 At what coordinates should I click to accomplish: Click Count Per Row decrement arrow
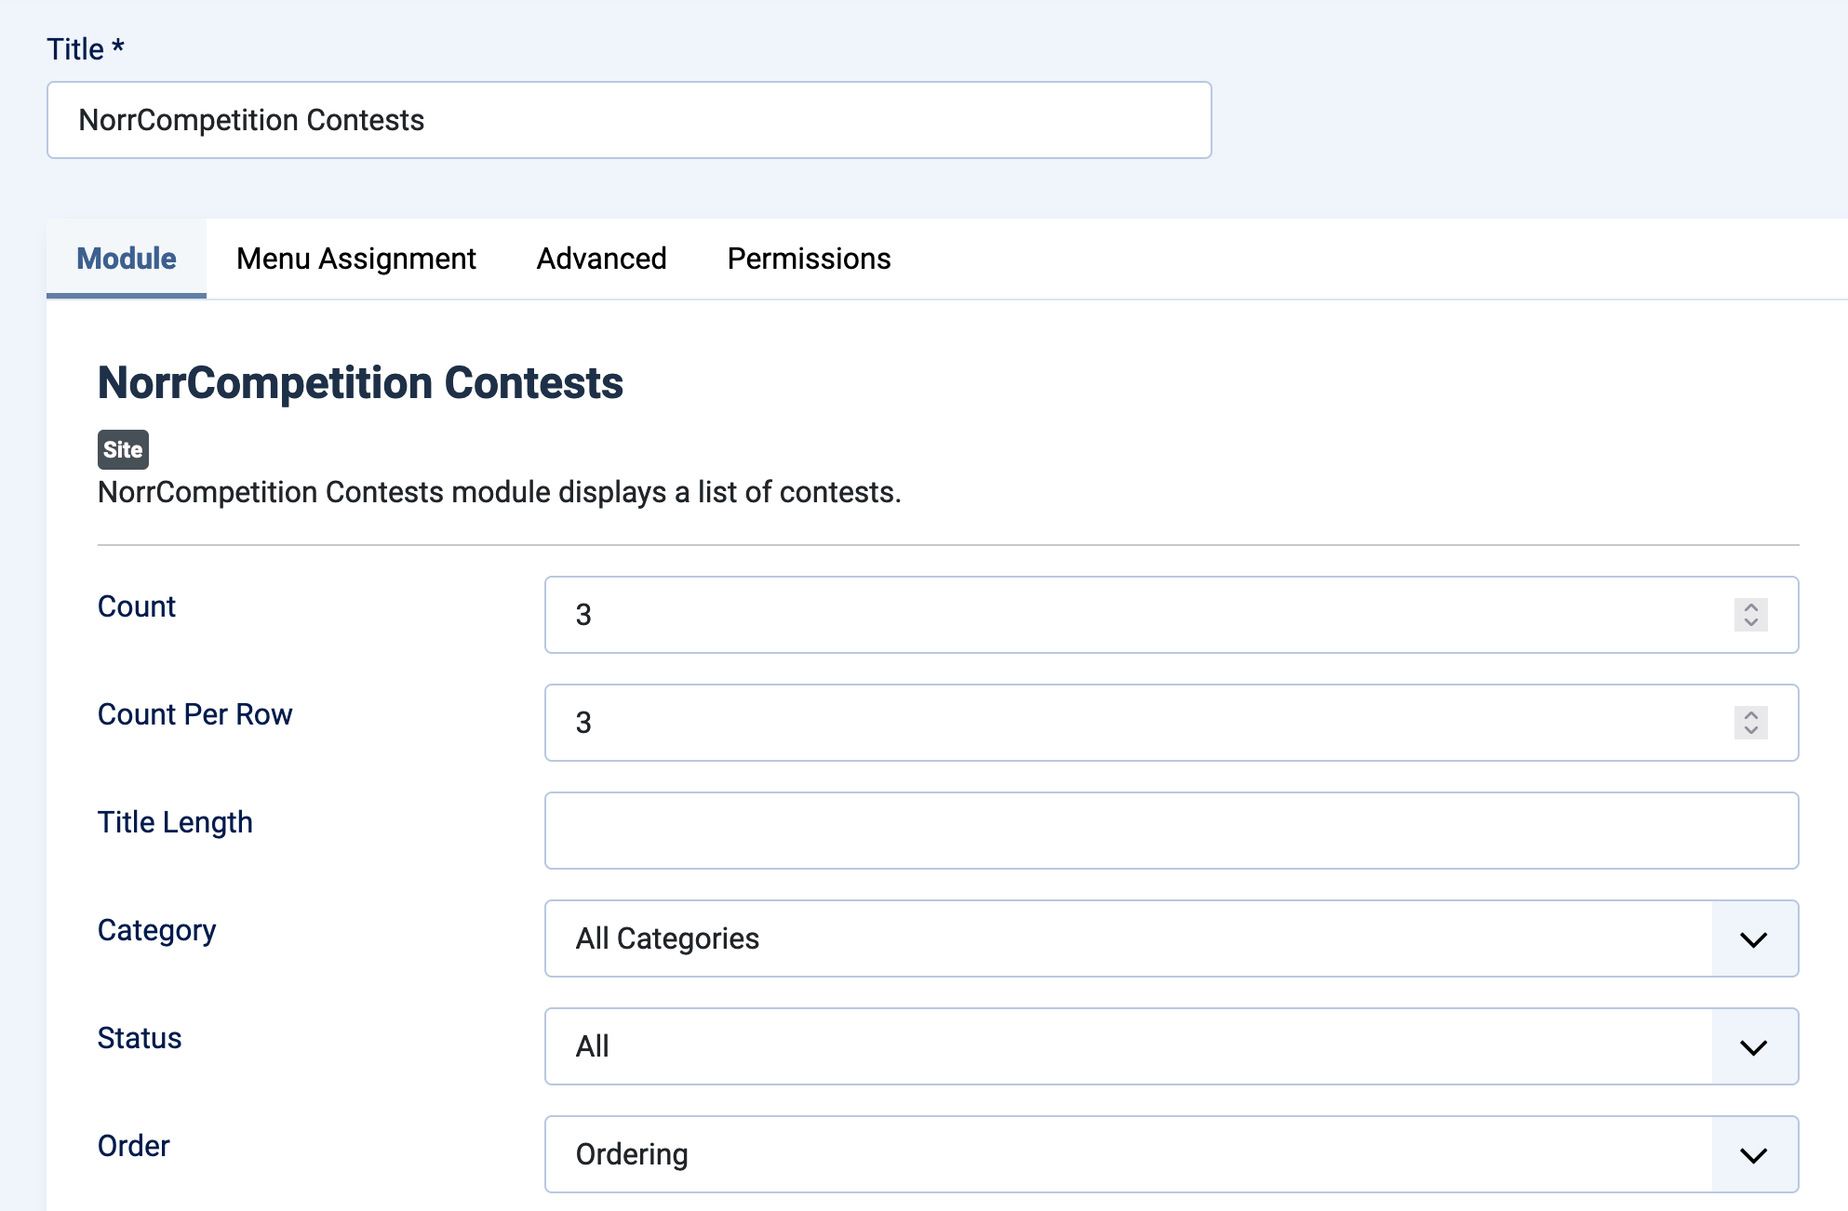pos(1749,730)
